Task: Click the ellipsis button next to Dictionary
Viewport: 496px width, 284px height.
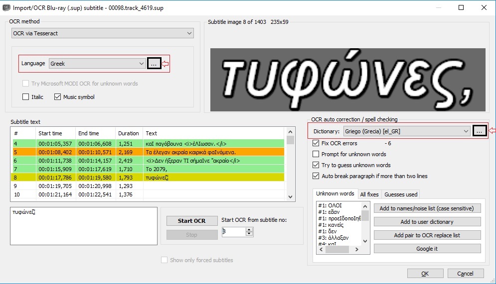Action: coord(479,131)
